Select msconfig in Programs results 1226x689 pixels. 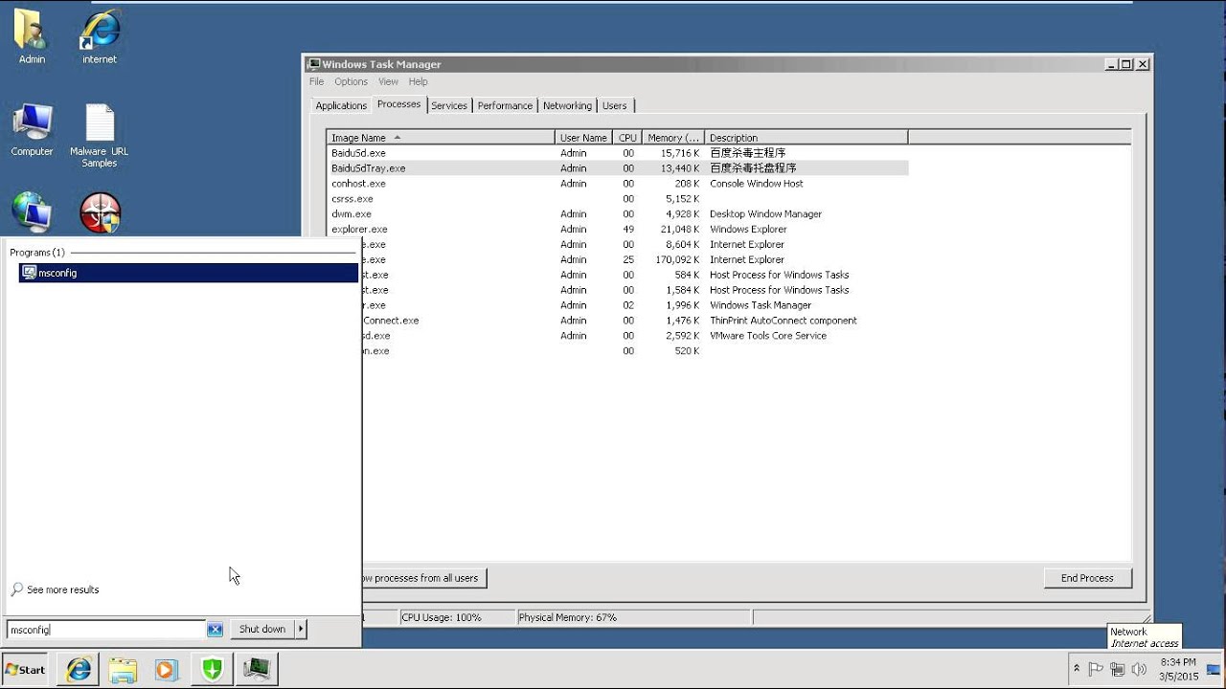[x=189, y=273]
